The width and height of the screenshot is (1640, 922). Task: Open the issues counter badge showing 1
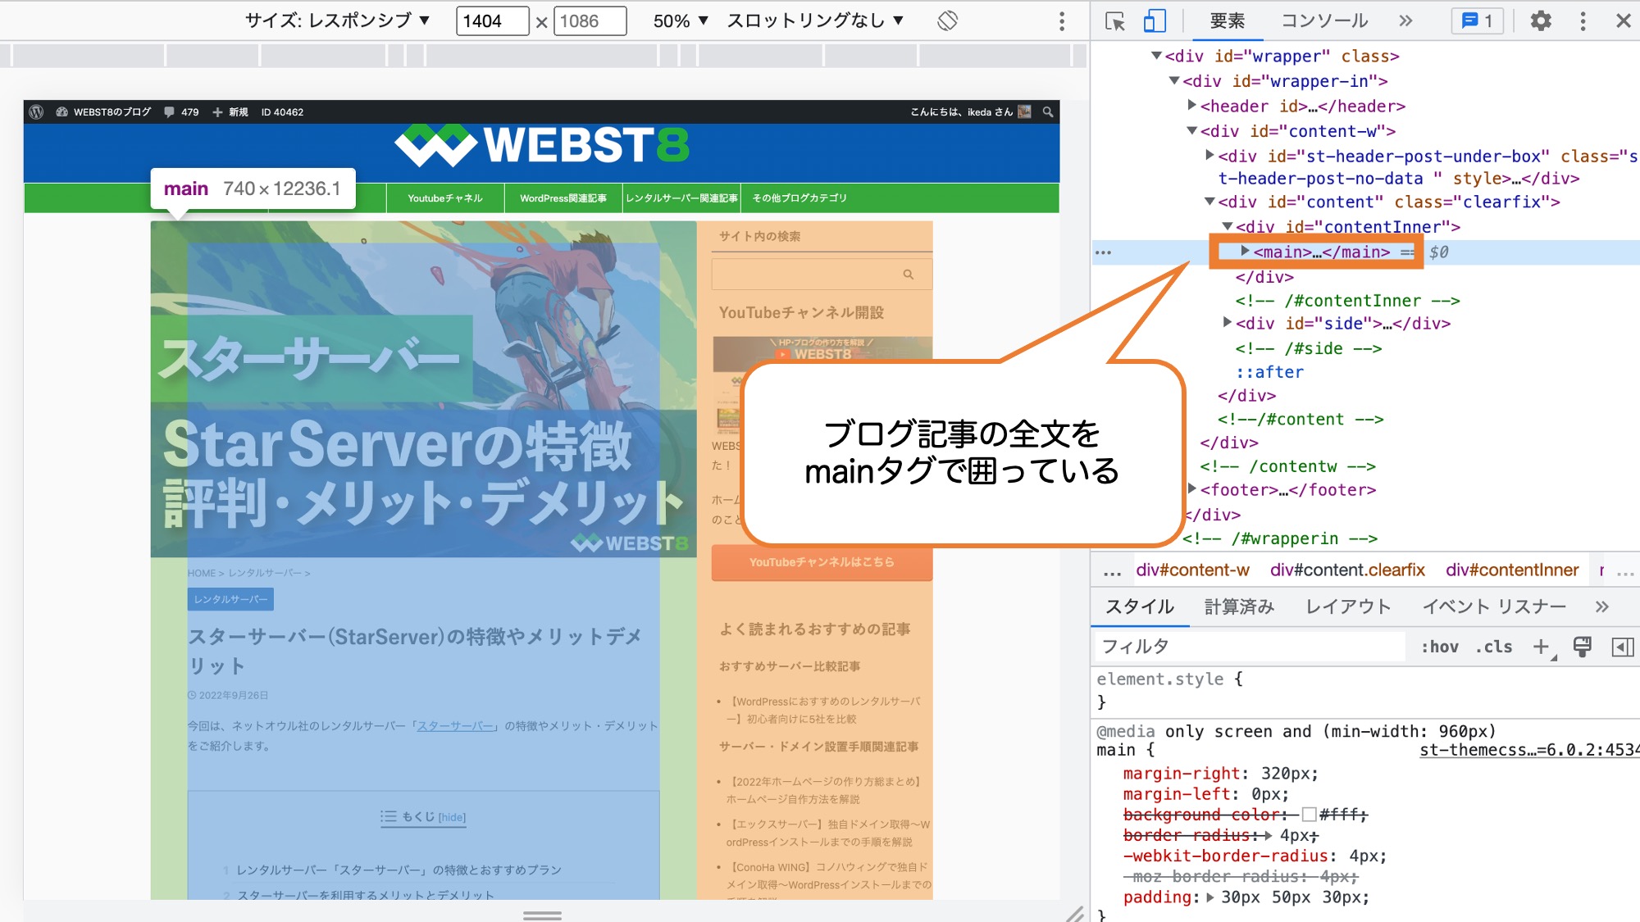pyautogui.click(x=1478, y=21)
